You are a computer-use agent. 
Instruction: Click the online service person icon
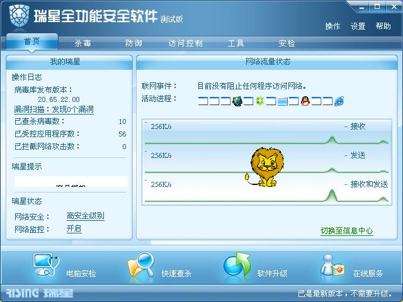pos(333,266)
